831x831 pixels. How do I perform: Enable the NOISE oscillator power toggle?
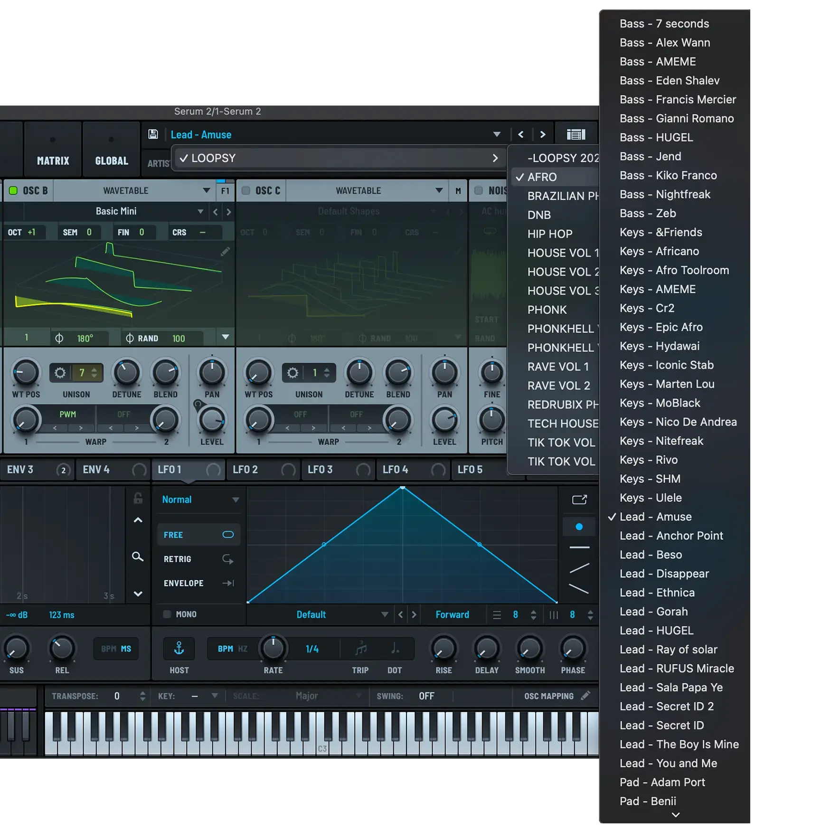pyautogui.click(x=479, y=190)
